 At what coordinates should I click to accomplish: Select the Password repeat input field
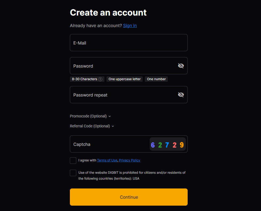(122, 95)
